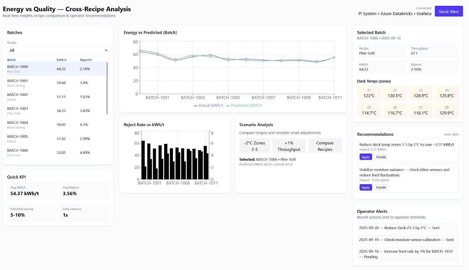
Task: Select the BATCH-1005 row
Action: coord(57,139)
